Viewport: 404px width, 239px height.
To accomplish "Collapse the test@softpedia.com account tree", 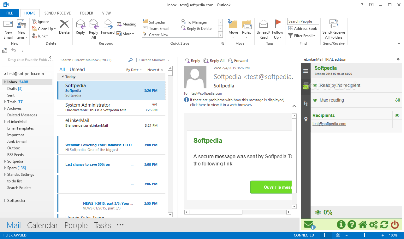I will click(5, 74).
